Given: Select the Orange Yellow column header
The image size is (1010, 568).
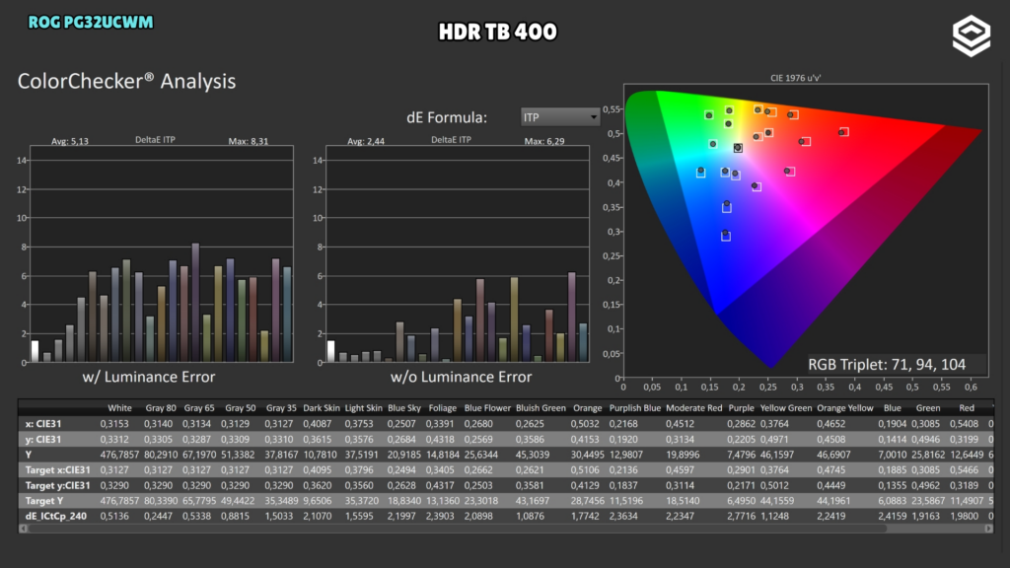Looking at the screenshot, I should coord(845,408).
